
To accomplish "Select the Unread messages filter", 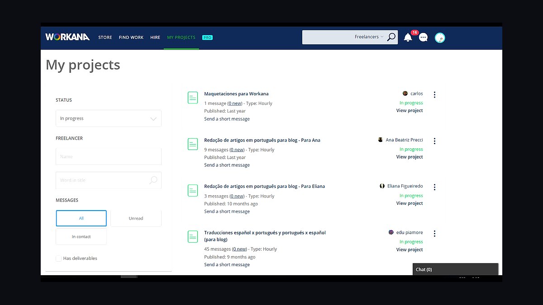I will pos(136,218).
